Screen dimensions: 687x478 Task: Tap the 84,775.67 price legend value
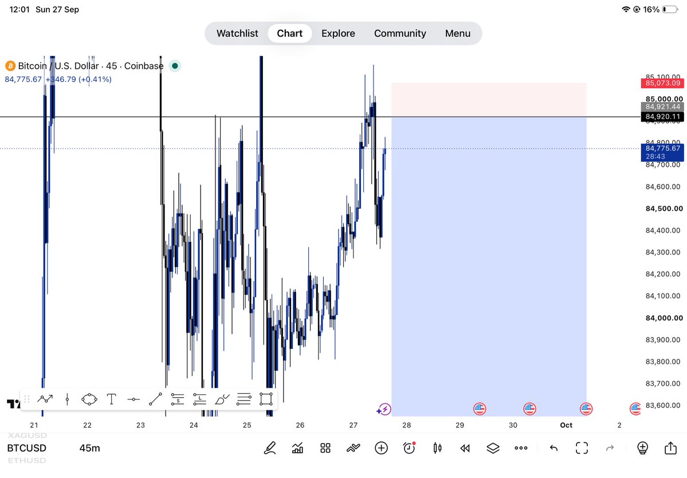click(23, 79)
